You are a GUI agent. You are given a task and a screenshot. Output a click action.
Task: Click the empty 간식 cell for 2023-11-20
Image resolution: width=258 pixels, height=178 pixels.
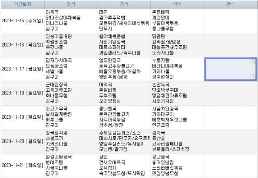coord(230,141)
